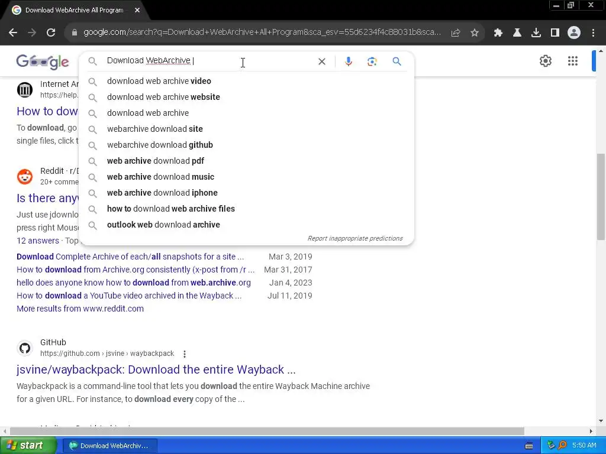Image resolution: width=606 pixels, height=454 pixels.
Task: Click the Google logo
Action: point(43,61)
